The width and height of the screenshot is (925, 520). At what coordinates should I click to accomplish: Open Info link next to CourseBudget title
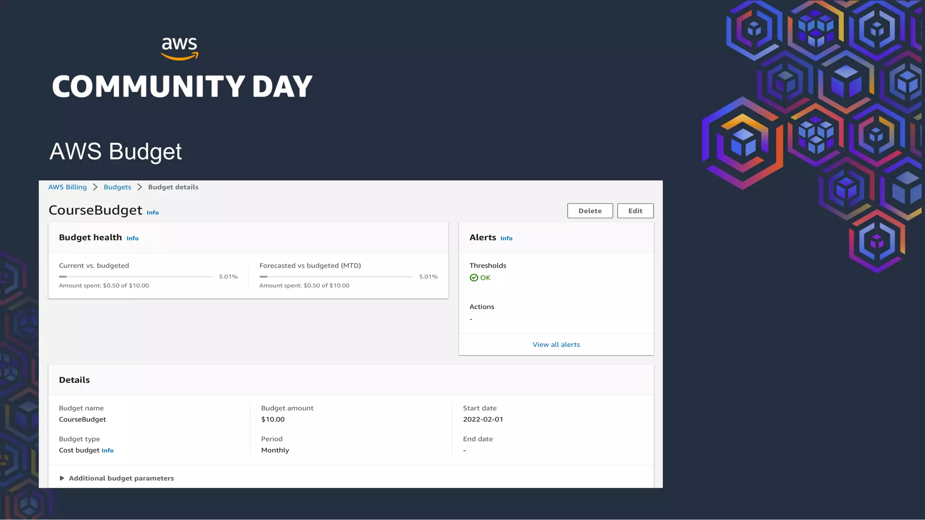[x=153, y=213]
